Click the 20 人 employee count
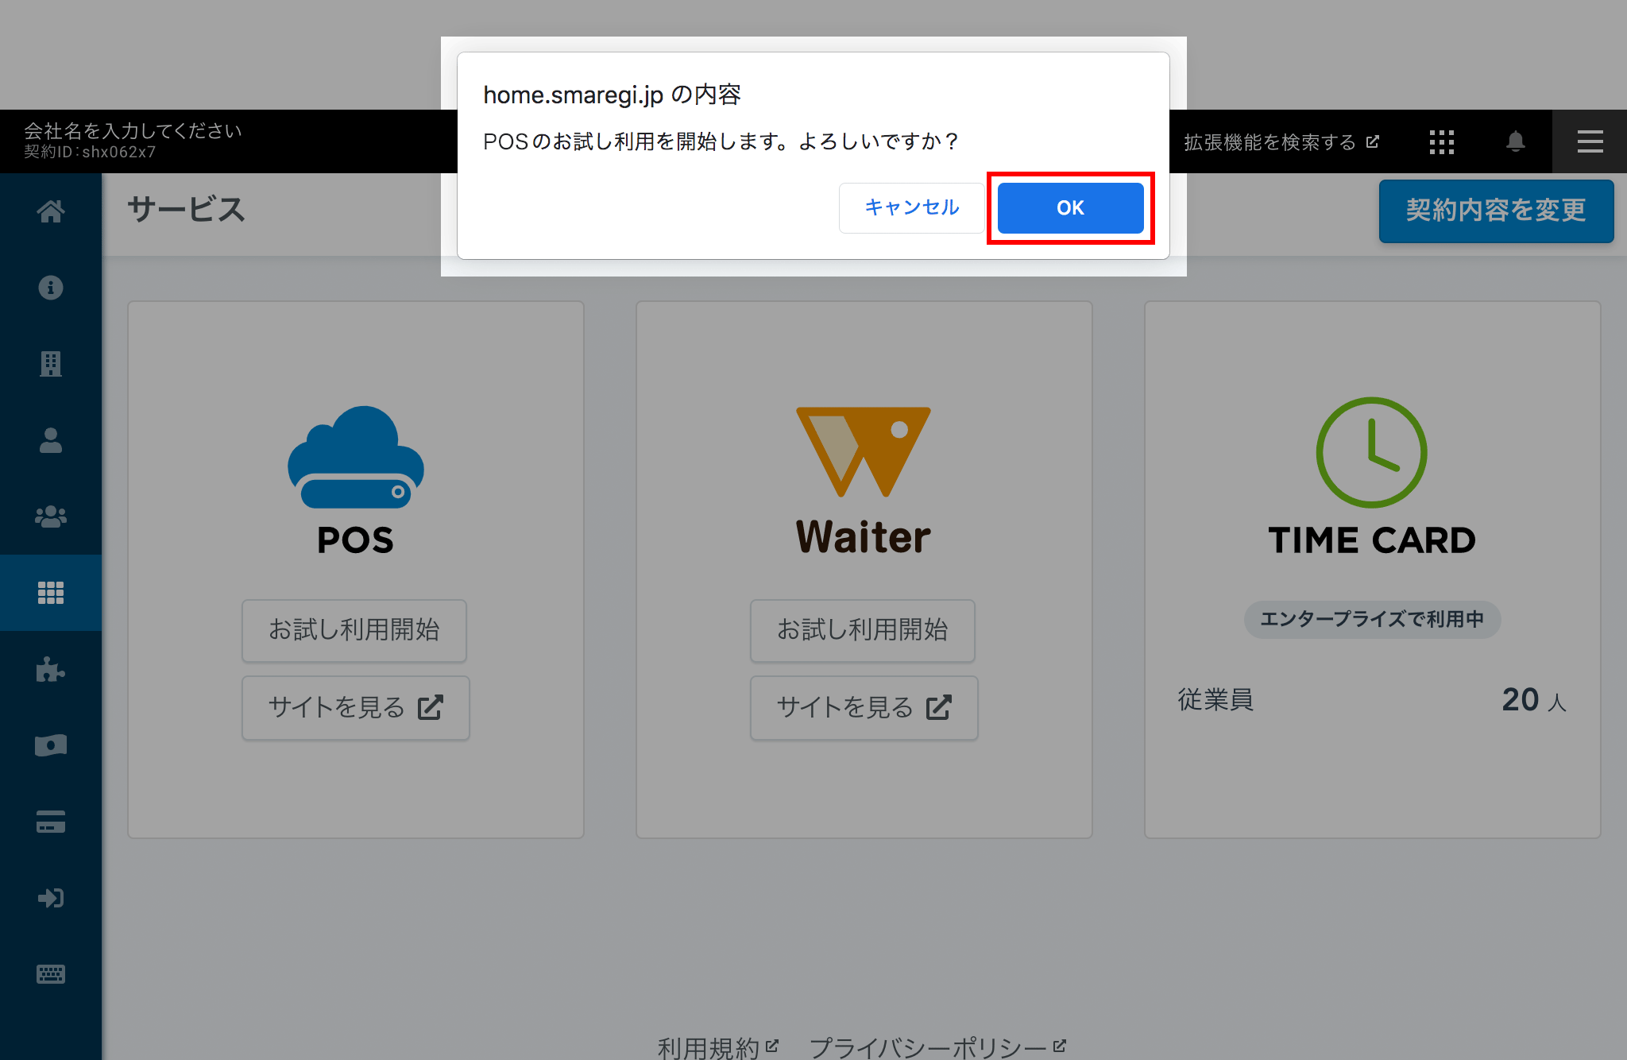This screenshot has width=1627, height=1060. tap(1534, 700)
